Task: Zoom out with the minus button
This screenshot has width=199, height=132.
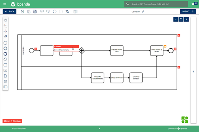Action: pyautogui.click(x=176, y=19)
